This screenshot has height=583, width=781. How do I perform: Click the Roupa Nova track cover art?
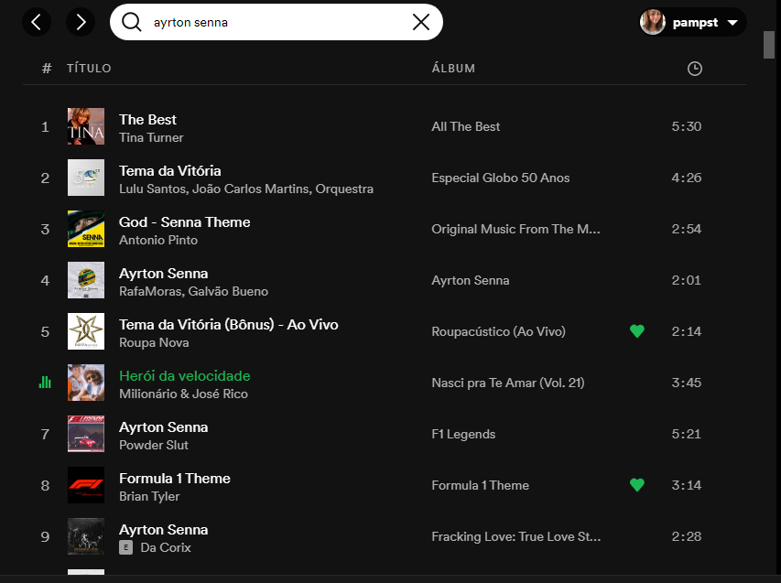pos(86,331)
